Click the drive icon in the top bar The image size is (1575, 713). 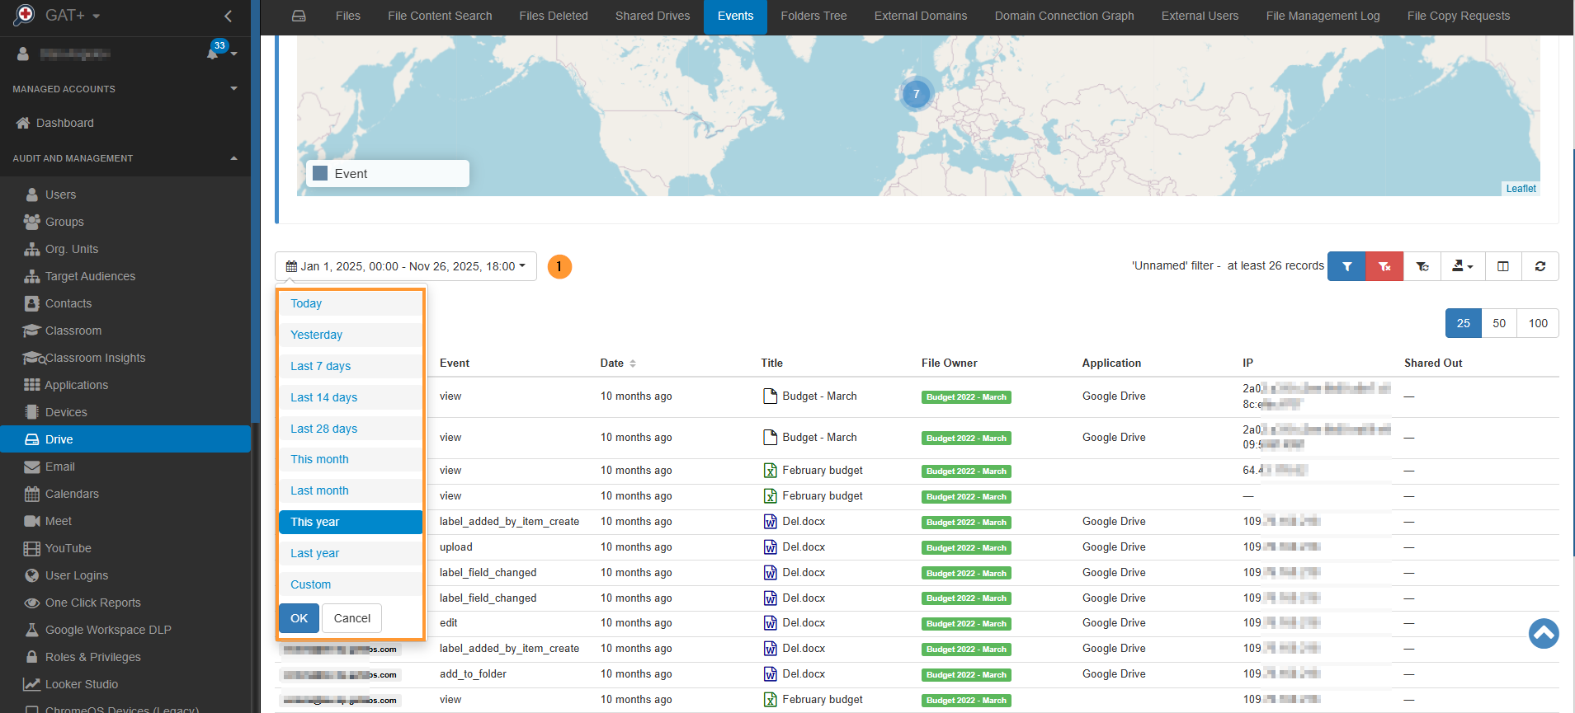299,16
